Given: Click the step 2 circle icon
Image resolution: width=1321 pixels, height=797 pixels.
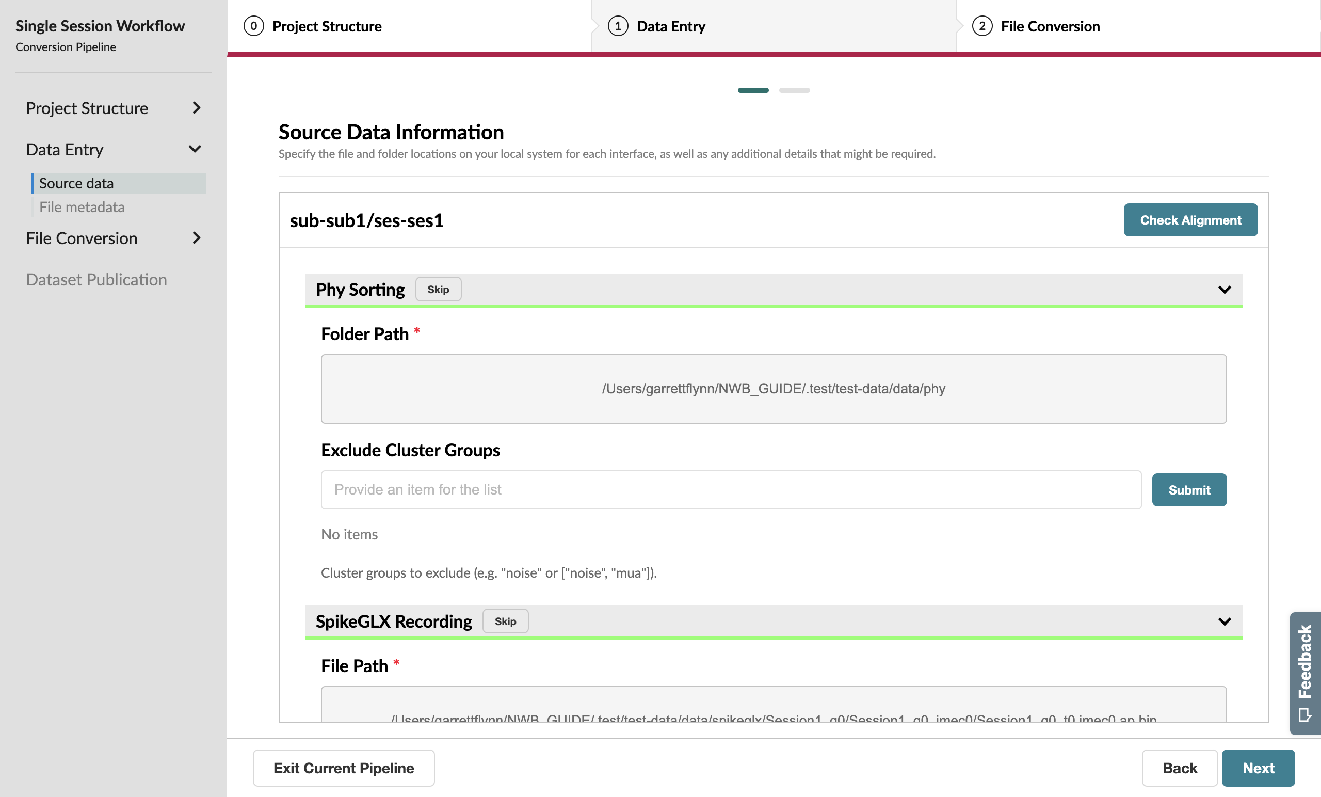Looking at the screenshot, I should 981,26.
